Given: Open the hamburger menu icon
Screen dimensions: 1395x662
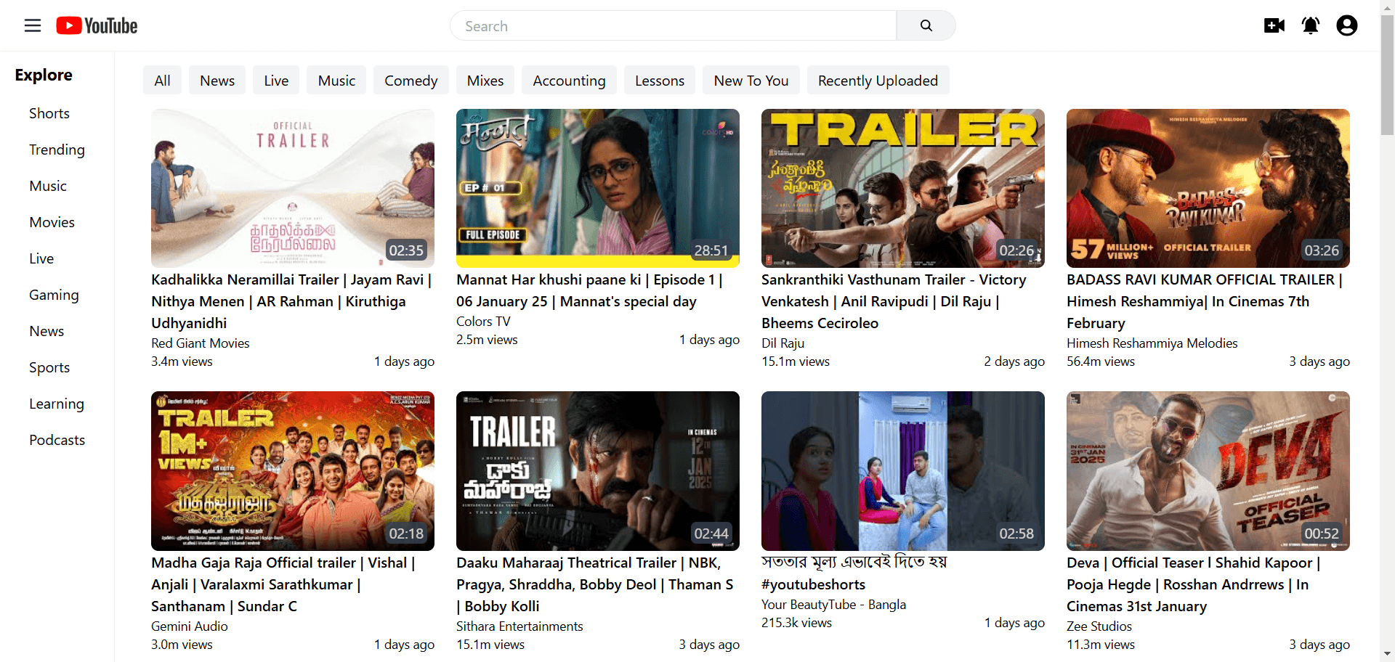Looking at the screenshot, I should pos(33,26).
